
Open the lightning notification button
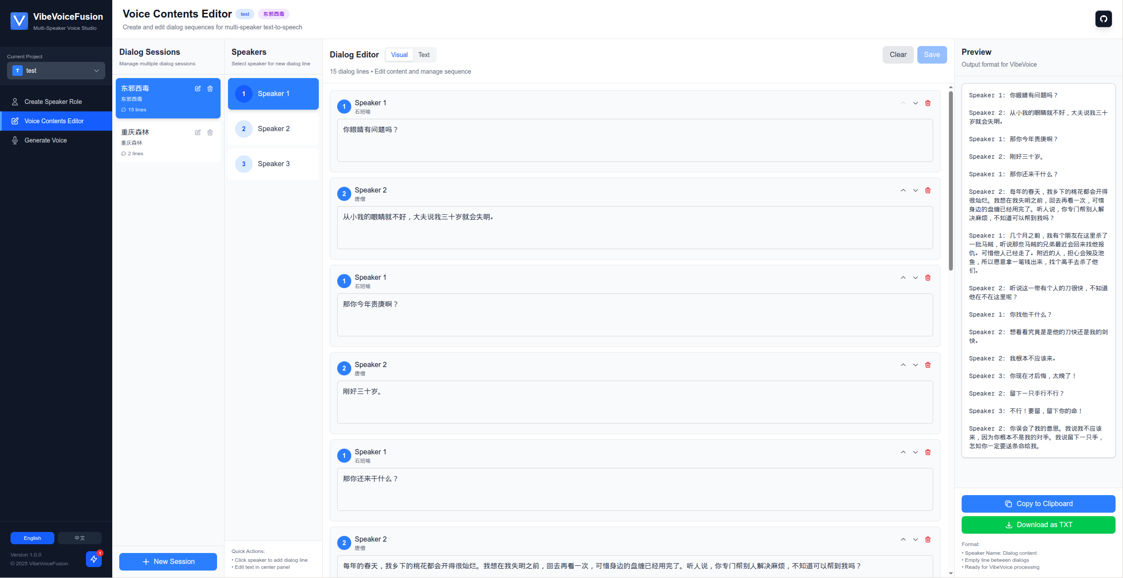94,559
